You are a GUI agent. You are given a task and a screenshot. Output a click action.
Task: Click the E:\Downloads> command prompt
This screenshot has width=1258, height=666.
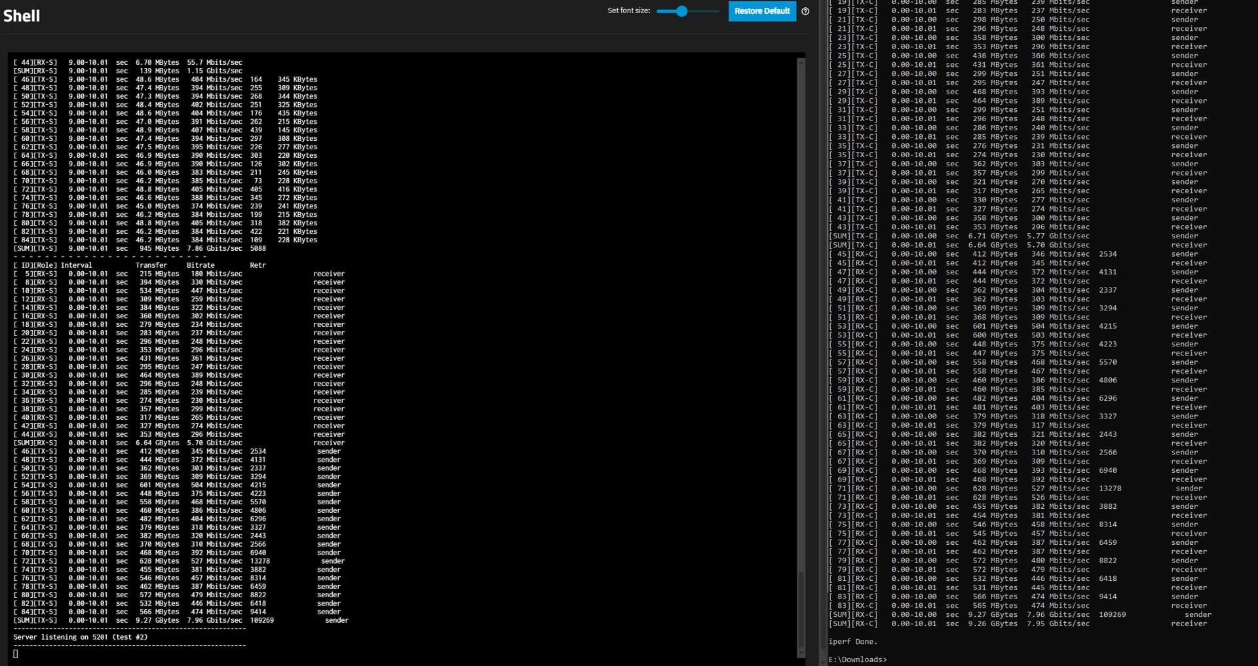[x=857, y=659]
